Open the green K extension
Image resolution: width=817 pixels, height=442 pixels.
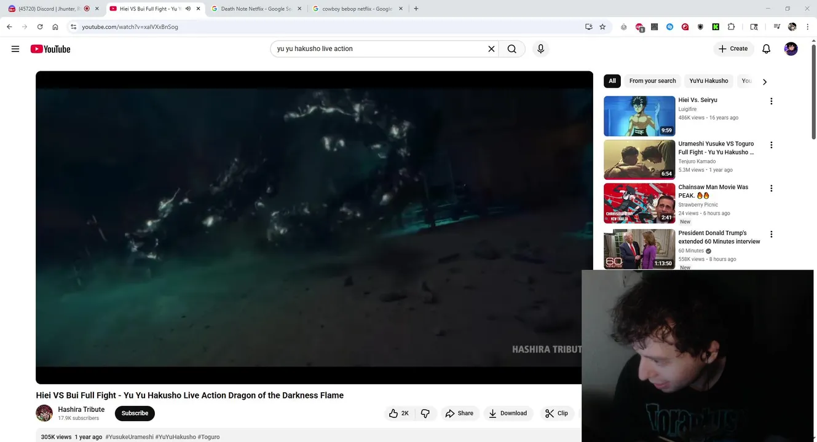[x=716, y=27]
